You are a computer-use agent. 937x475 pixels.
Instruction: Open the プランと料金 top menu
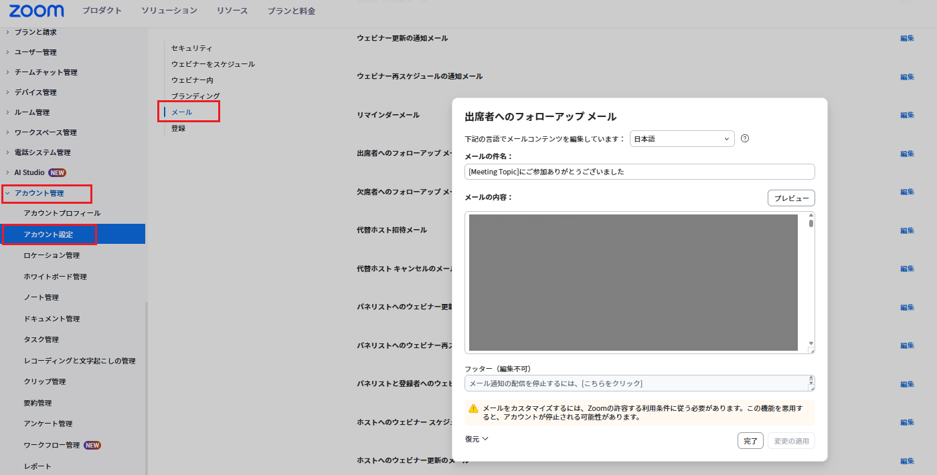291,11
